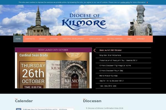Screen dimensions: 166x110
Task: Select the Two Lives, One Love entry
Action: (x=123, y=86)
